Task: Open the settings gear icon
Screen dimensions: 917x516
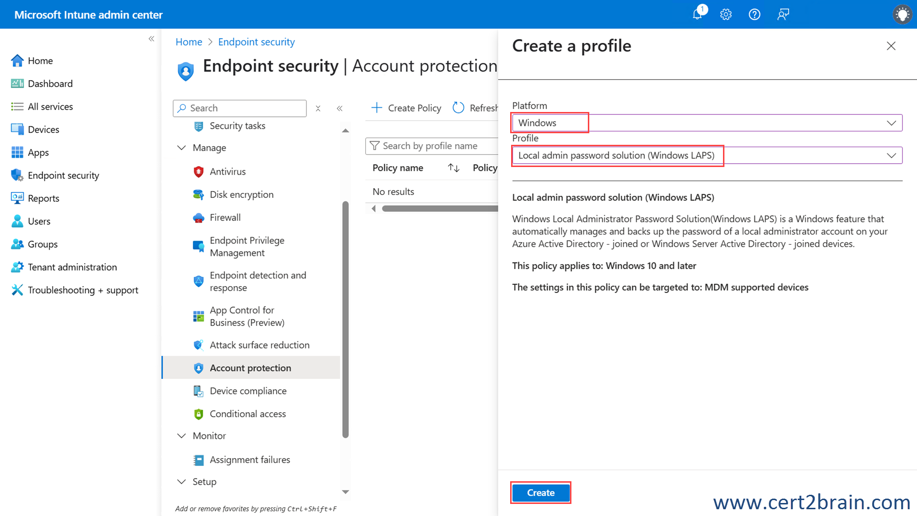Action: 726,14
